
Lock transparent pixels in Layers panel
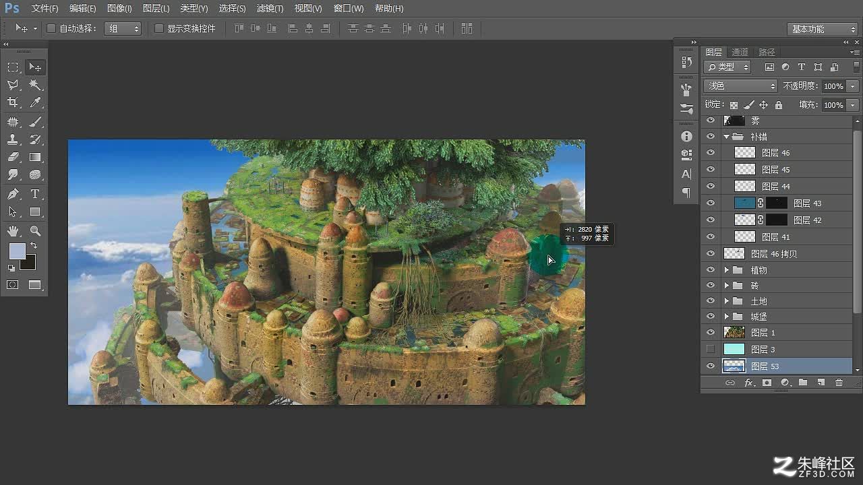click(x=734, y=105)
